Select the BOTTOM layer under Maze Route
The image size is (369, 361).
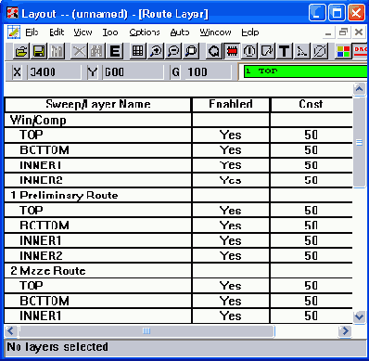pos(98,301)
